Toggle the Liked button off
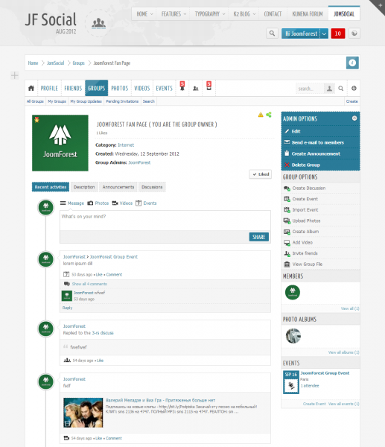 tap(261, 174)
